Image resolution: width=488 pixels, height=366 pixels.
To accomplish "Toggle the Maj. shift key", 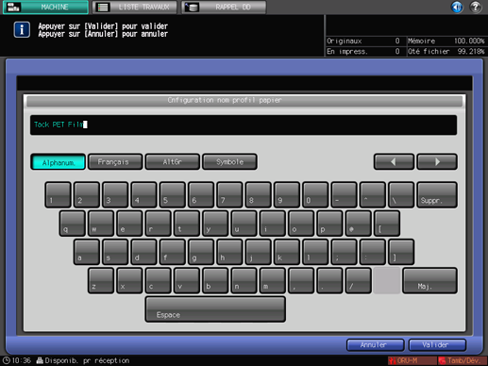I will [429, 281].
